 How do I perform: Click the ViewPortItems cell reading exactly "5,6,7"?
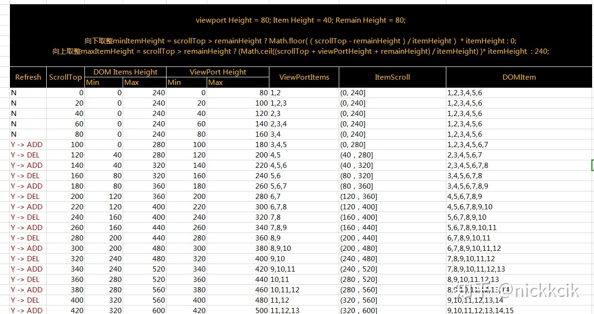point(304,186)
